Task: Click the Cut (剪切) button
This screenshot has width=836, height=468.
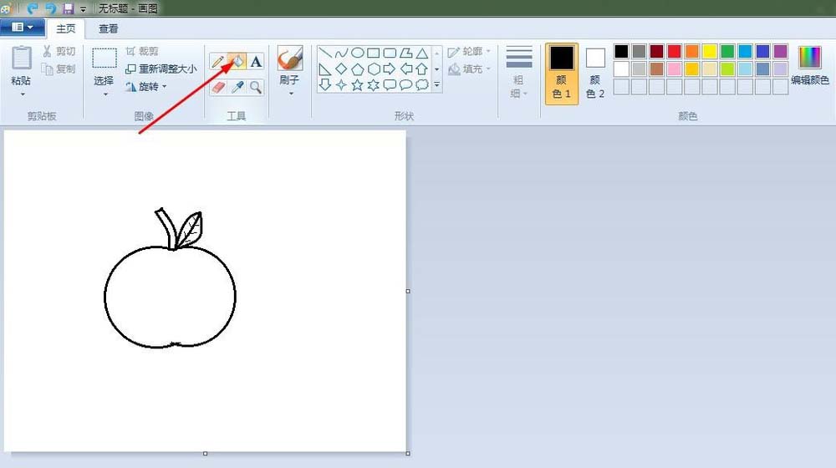Action: point(59,51)
